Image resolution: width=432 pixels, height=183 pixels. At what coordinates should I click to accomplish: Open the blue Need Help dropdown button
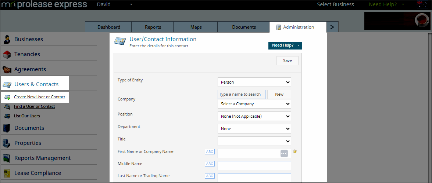[285, 45]
